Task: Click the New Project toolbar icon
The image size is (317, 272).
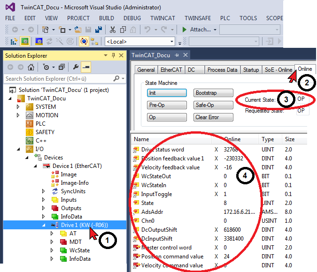Action: coord(45,30)
